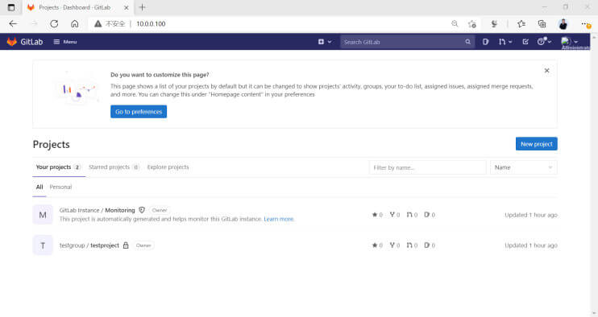The width and height of the screenshot is (598, 317).
Task: Click the Owner badge on Monitoring row
Action: [160, 210]
